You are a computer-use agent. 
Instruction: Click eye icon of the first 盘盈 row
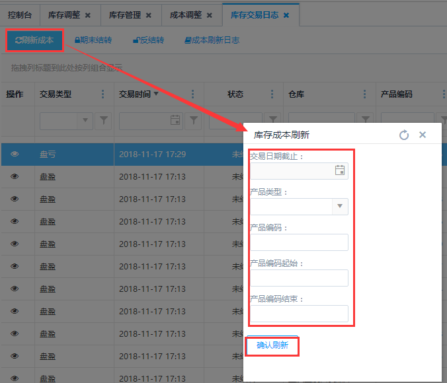[x=15, y=177]
